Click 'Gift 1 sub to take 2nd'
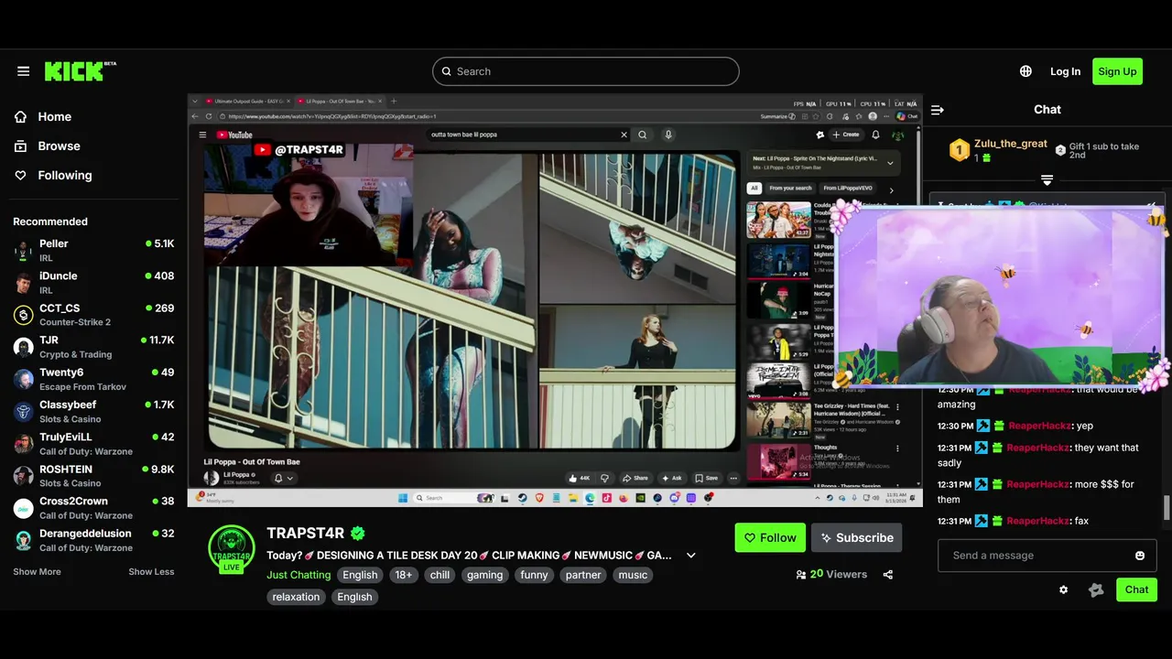This screenshot has height=659, width=1172. coord(1104,151)
